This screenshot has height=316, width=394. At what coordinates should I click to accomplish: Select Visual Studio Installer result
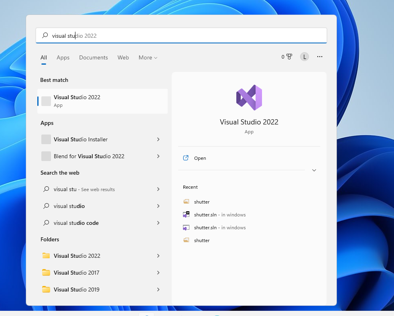point(103,139)
